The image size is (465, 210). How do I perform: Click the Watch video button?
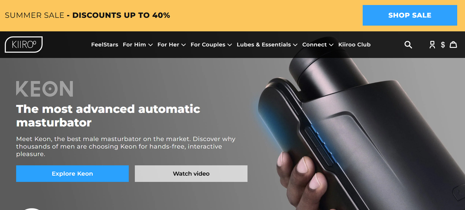191,174
